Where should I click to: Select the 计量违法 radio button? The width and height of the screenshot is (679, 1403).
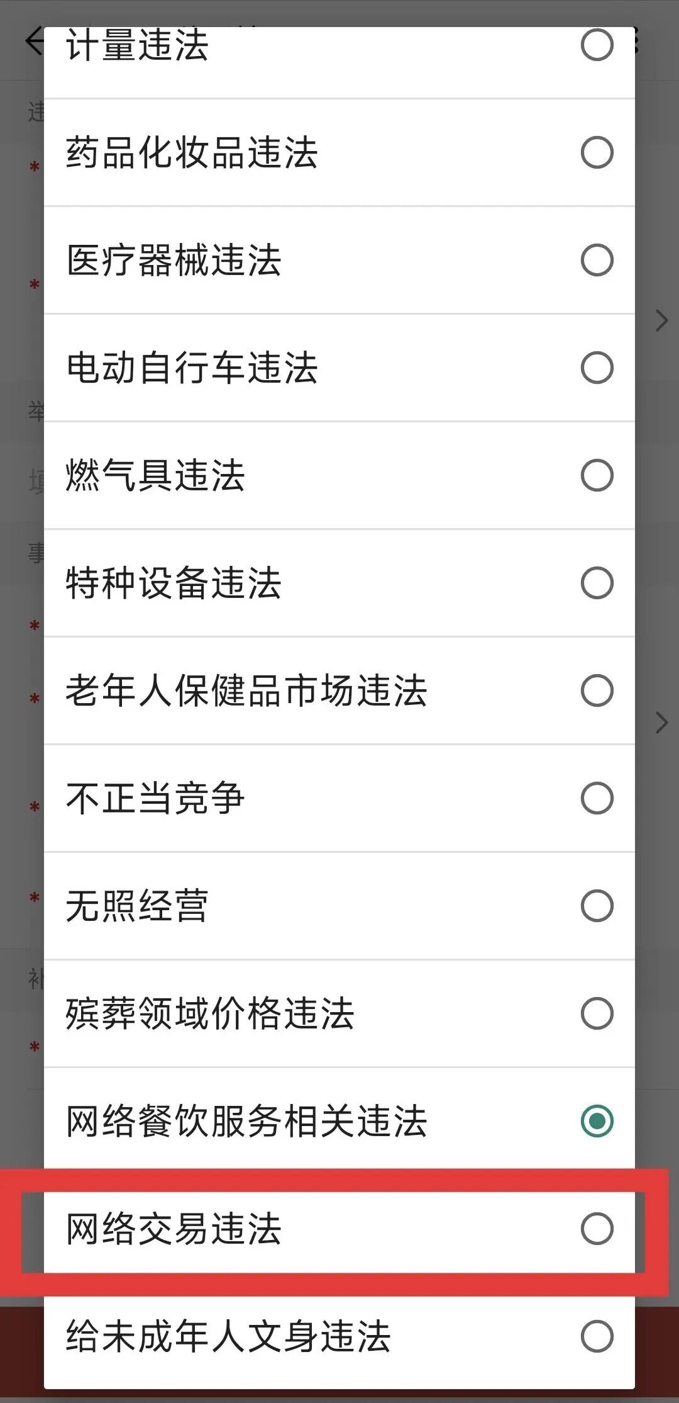coord(597,45)
